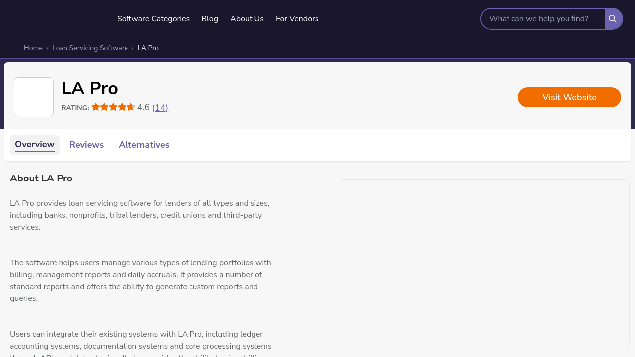Open the LA Pro logo thumbnail
635x357 pixels.
click(x=34, y=97)
